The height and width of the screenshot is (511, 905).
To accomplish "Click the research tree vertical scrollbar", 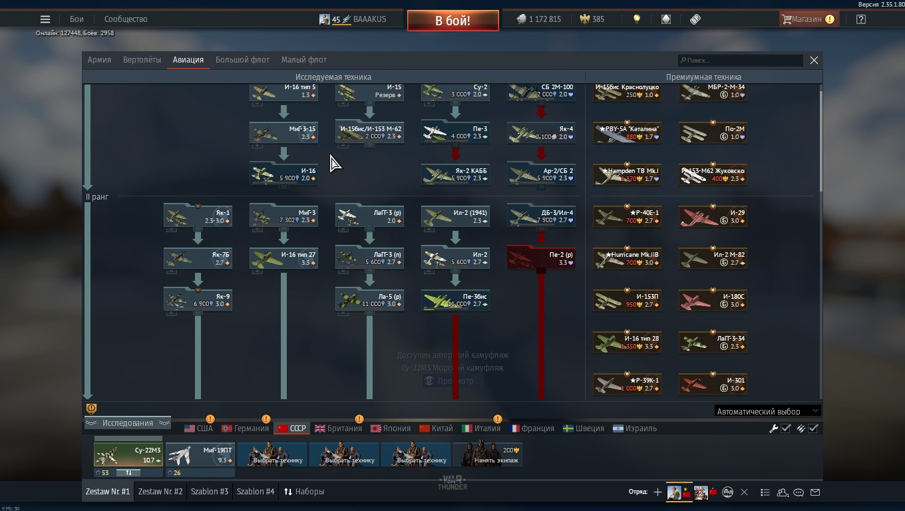I will [x=820, y=143].
